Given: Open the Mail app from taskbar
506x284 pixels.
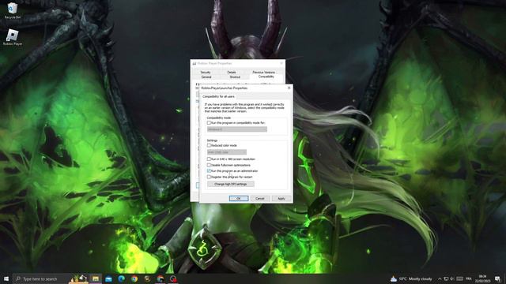Looking at the screenshot, I should (108, 278).
